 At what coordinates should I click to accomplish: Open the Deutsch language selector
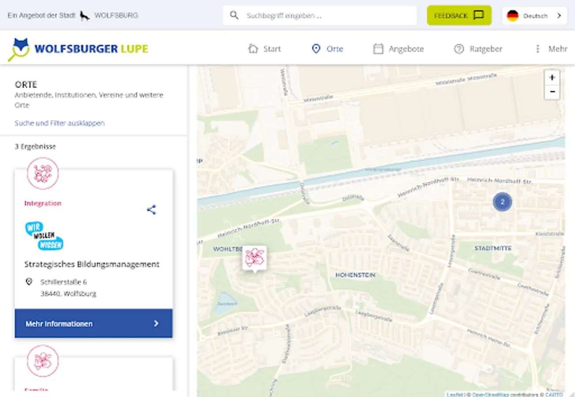click(x=534, y=15)
